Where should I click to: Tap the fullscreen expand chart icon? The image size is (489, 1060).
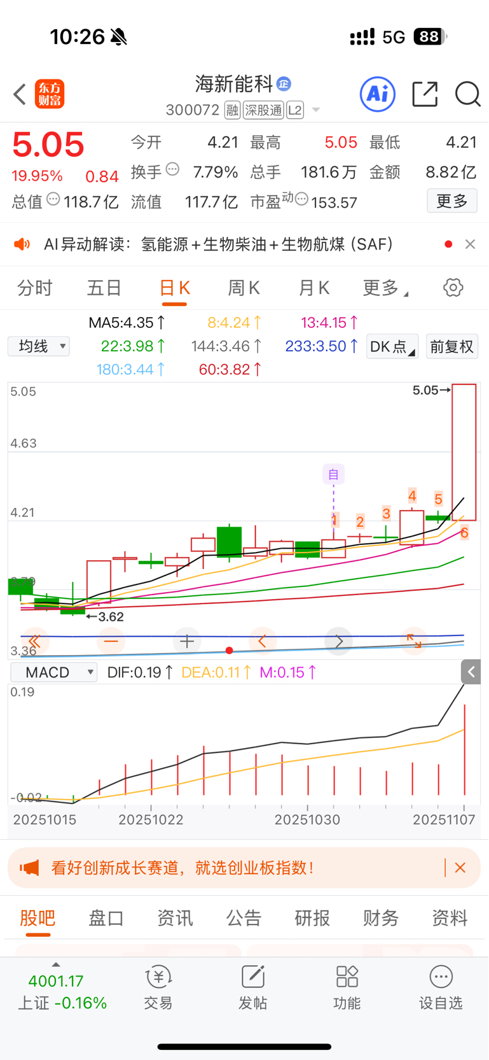414,641
